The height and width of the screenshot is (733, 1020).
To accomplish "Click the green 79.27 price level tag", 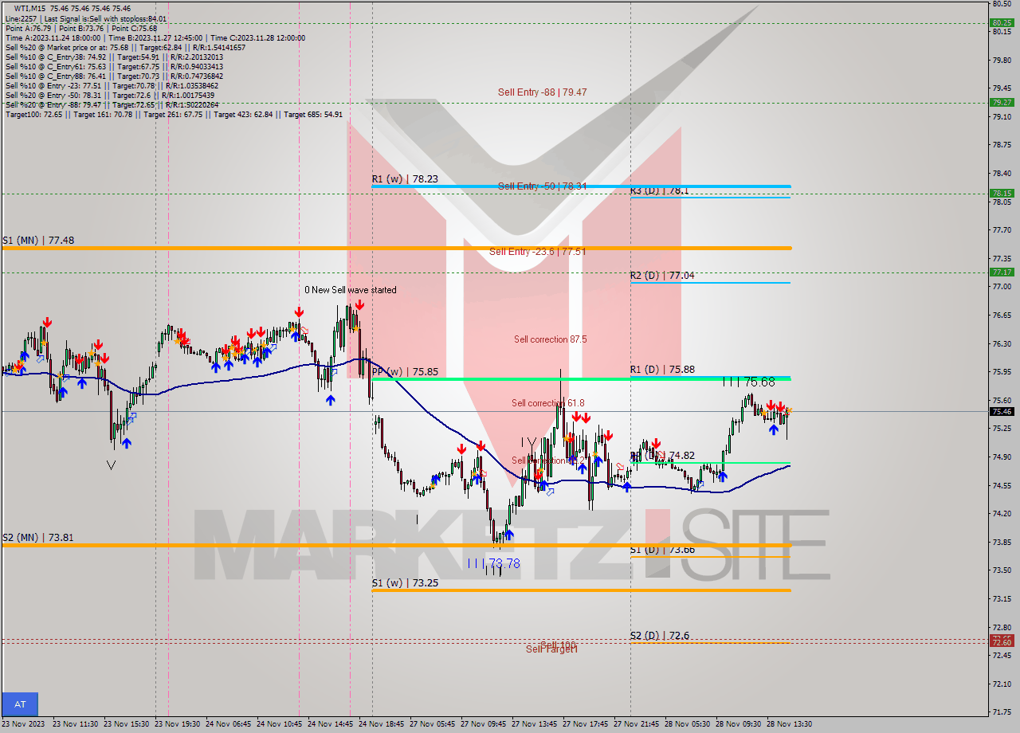I will [x=1002, y=103].
